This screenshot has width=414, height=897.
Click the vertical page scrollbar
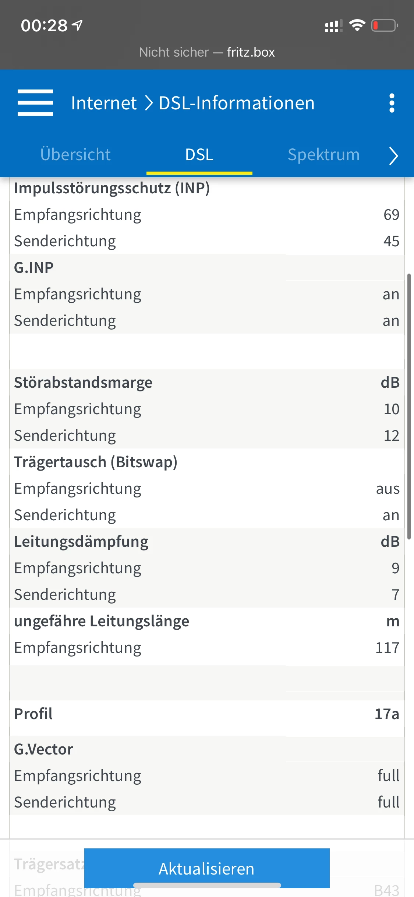point(409,405)
